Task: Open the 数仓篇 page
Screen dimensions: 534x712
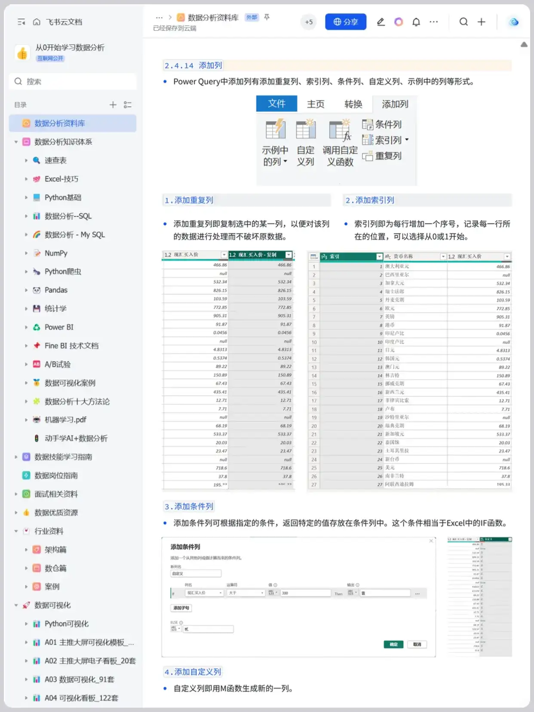Action: (55, 568)
